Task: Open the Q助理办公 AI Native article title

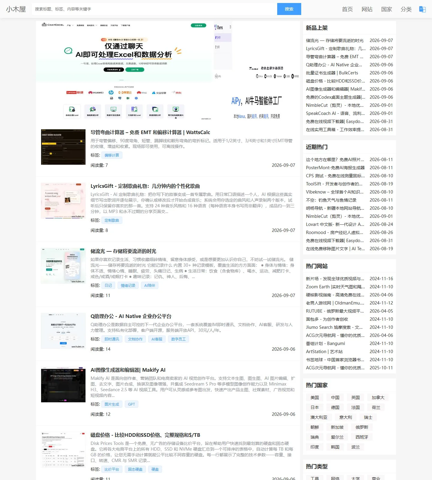Action: [131, 316]
